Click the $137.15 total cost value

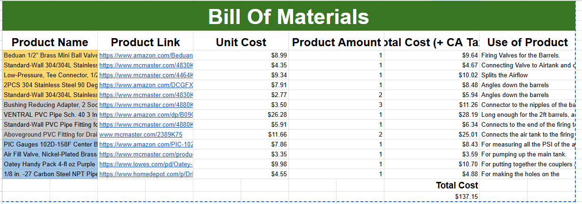[x=466, y=196]
